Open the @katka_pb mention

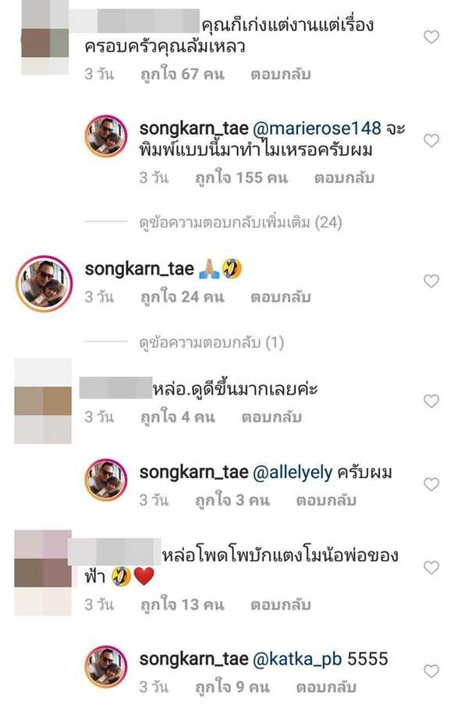coord(297,660)
